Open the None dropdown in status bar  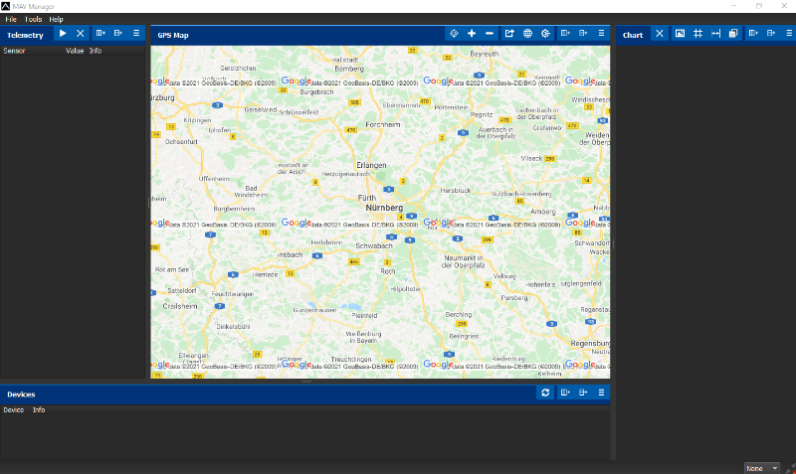click(x=761, y=468)
